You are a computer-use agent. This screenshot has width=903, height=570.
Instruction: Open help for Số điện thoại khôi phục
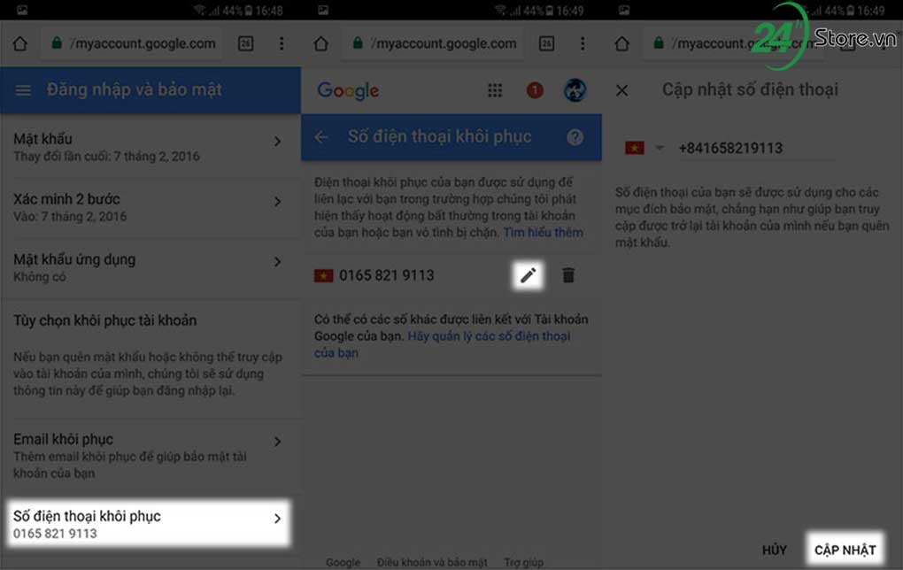click(x=575, y=137)
